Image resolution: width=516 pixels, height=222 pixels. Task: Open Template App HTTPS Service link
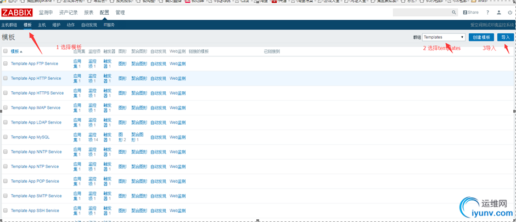37,93
